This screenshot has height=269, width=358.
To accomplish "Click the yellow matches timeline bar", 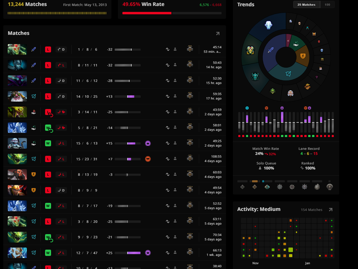I will [57, 13].
